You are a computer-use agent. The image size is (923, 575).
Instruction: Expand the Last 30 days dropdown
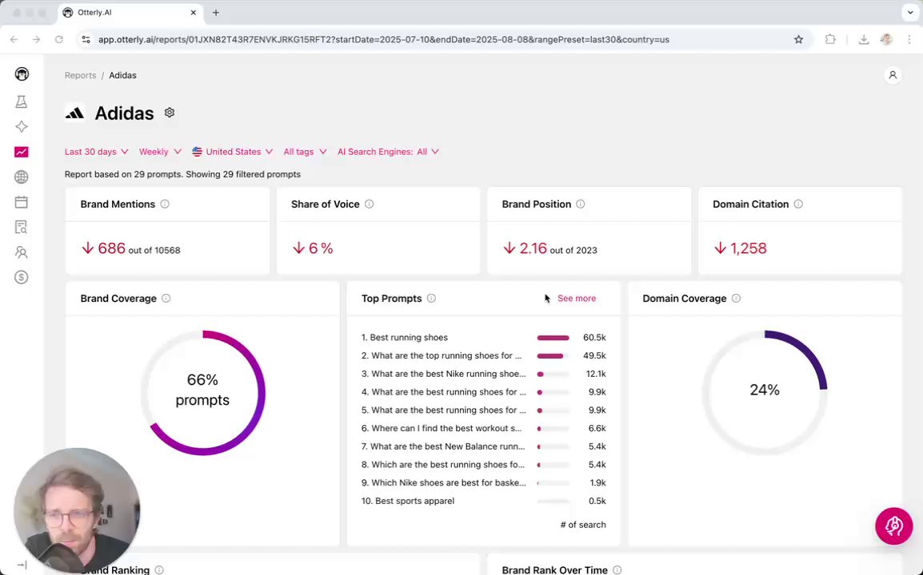(96, 152)
